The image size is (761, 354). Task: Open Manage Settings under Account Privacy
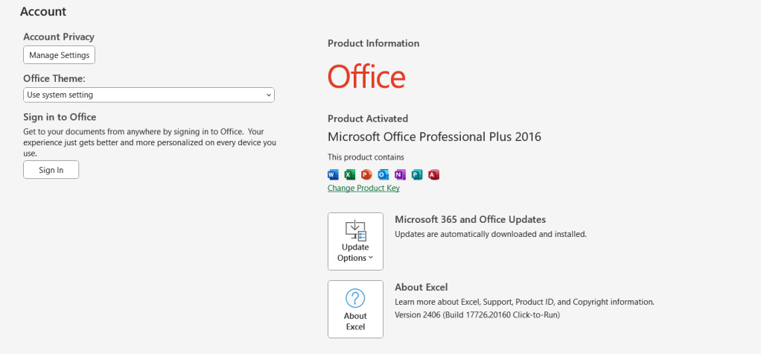(x=59, y=55)
